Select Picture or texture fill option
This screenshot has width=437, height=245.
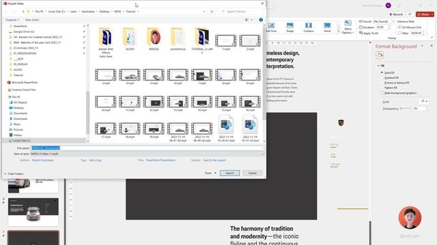point(382,82)
